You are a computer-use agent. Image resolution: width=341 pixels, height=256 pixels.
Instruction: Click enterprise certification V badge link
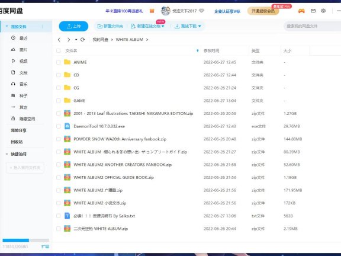tap(227, 11)
